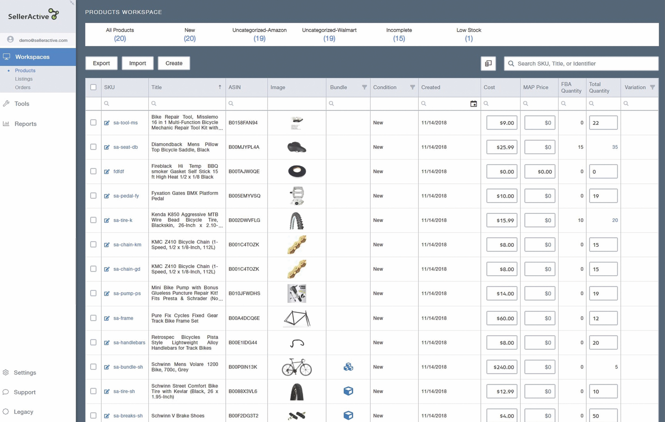Click the calendar icon in the Created filter
The image size is (665, 422).
473,104
